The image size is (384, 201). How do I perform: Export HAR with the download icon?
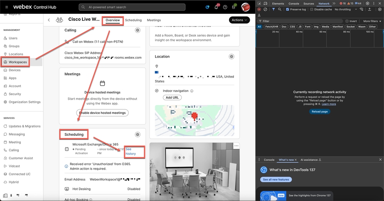259,15
